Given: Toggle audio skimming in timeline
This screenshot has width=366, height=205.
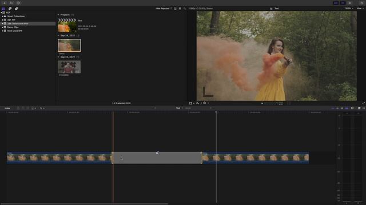Looking at the screenshot, I should click(x=337, y=108).
